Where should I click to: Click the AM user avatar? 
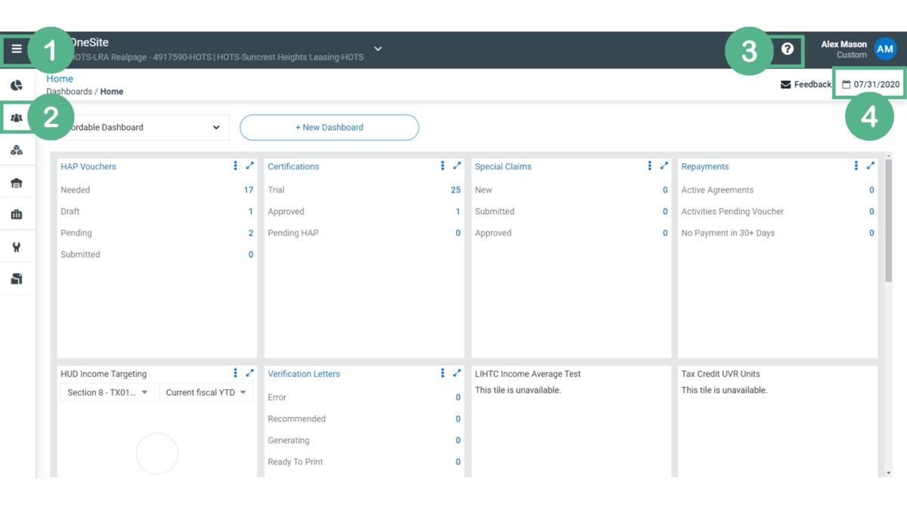[885, 49]
